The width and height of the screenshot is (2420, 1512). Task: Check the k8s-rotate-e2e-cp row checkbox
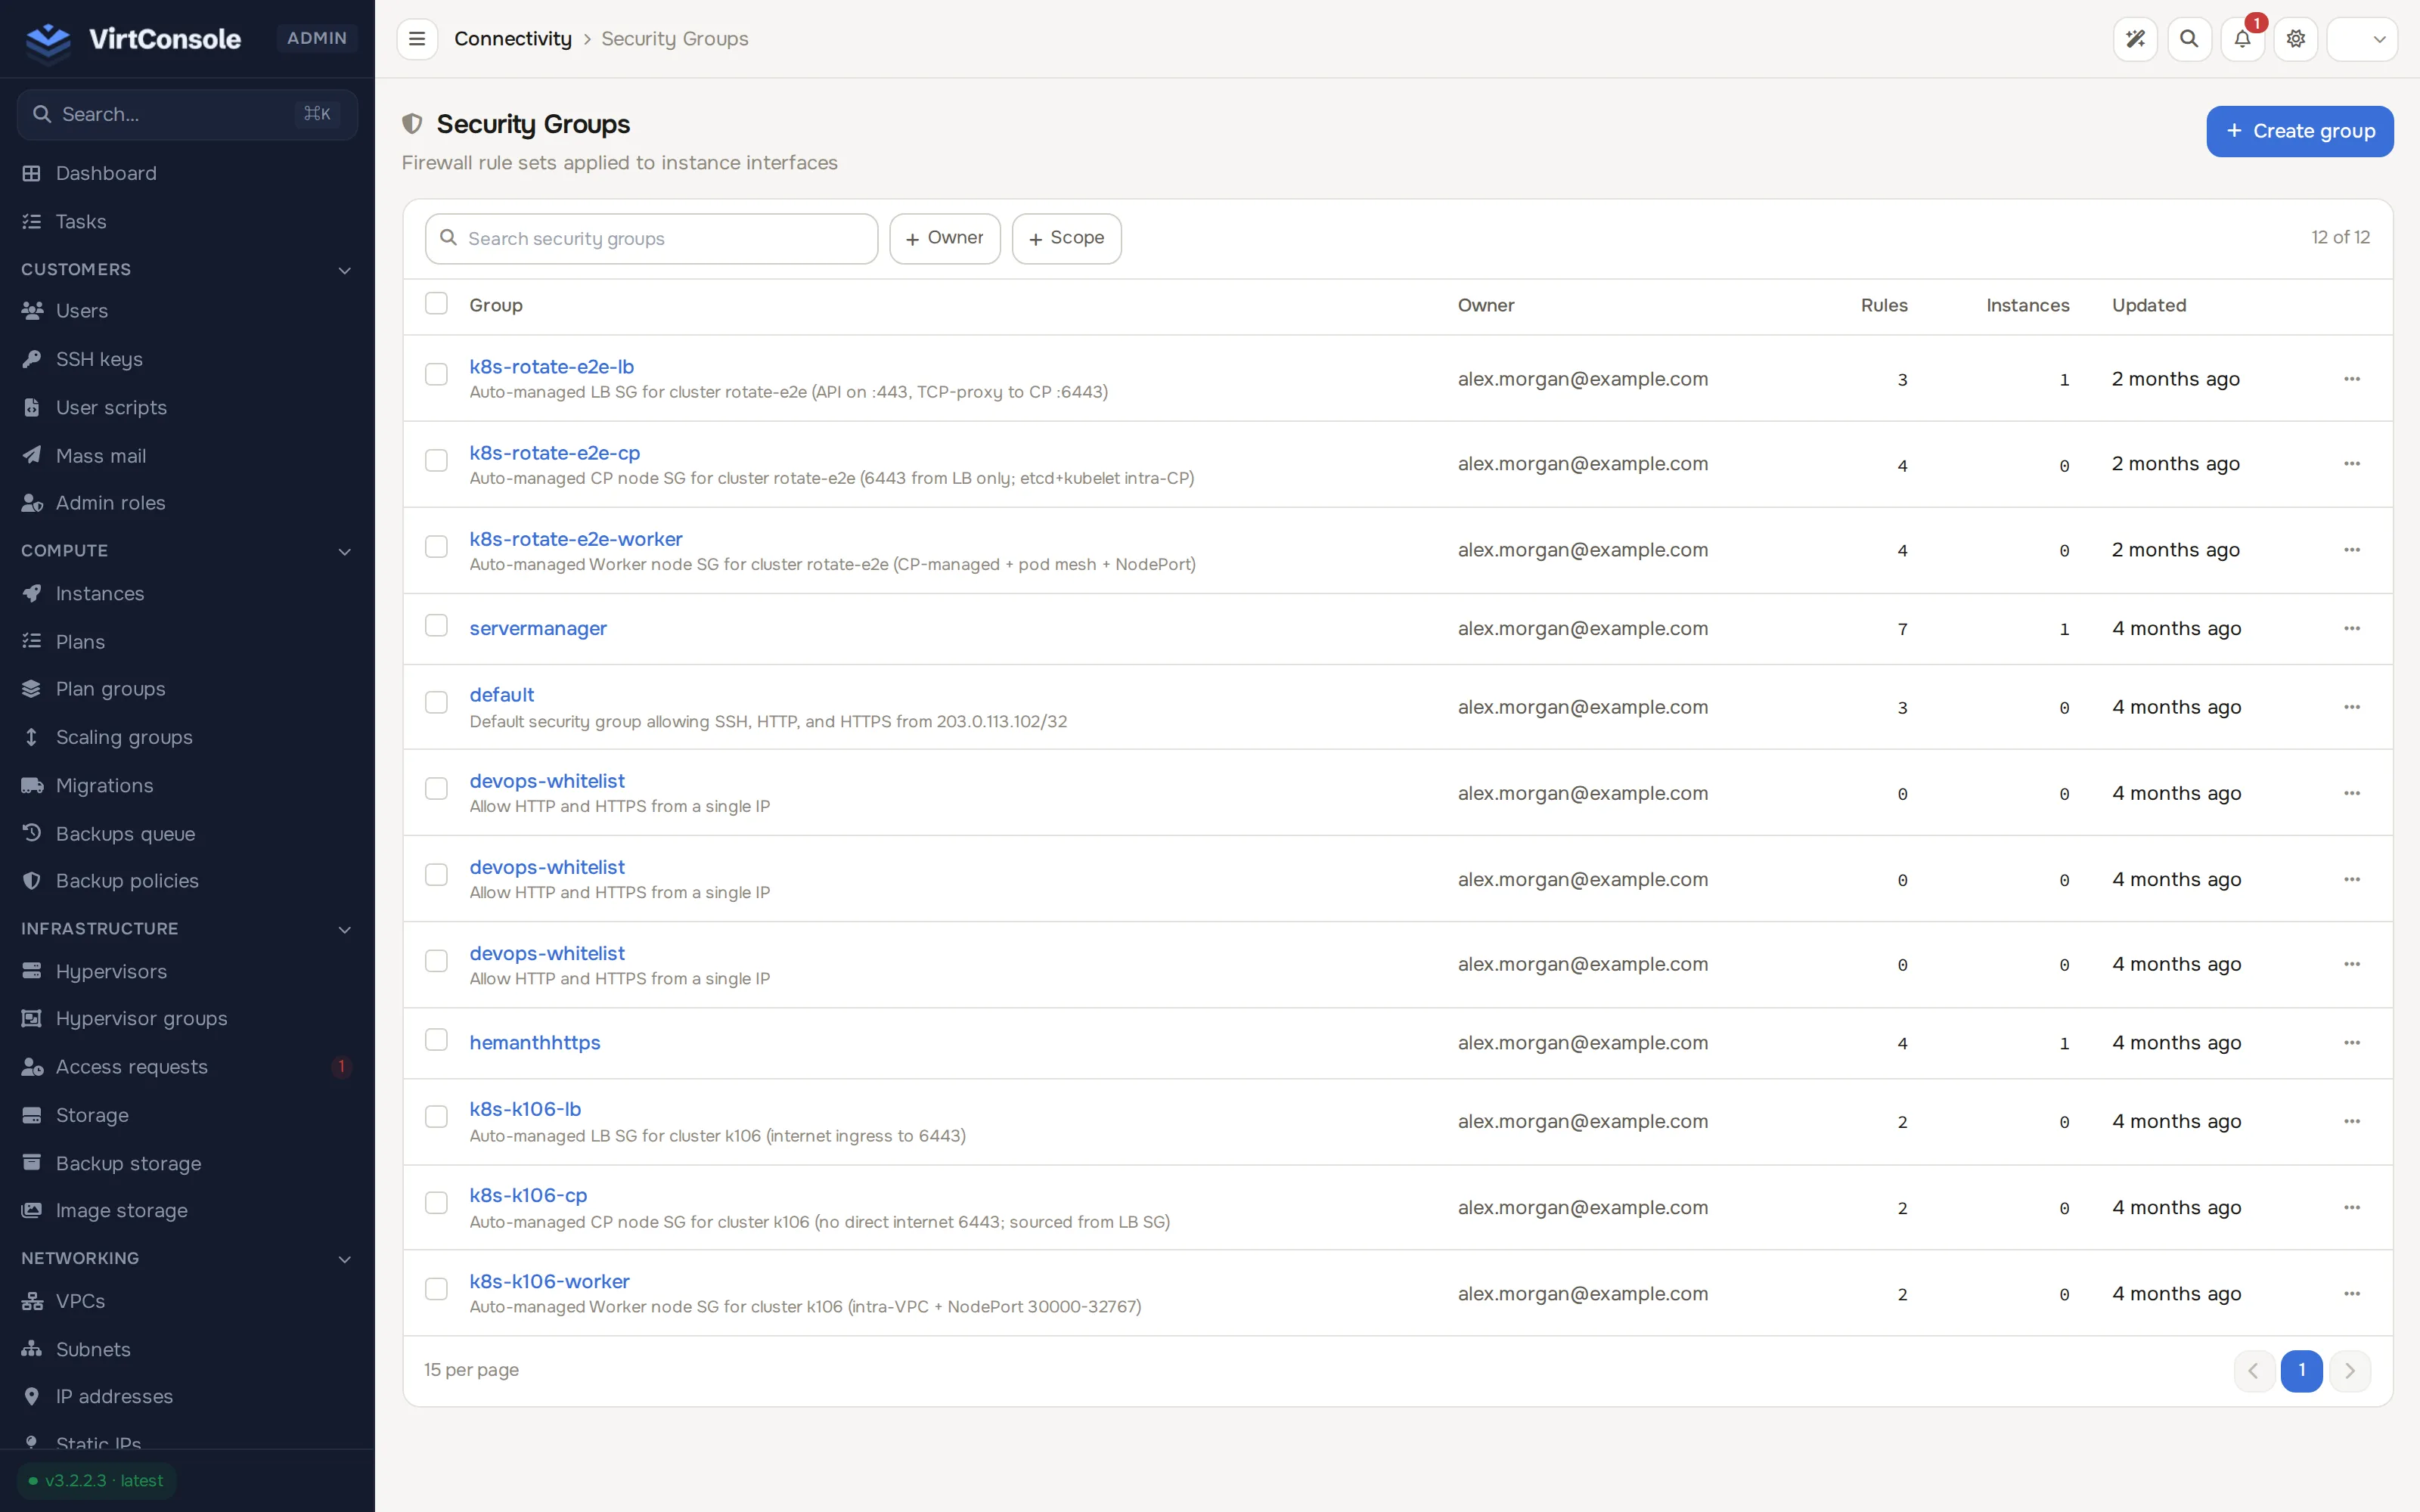point(436,460)
